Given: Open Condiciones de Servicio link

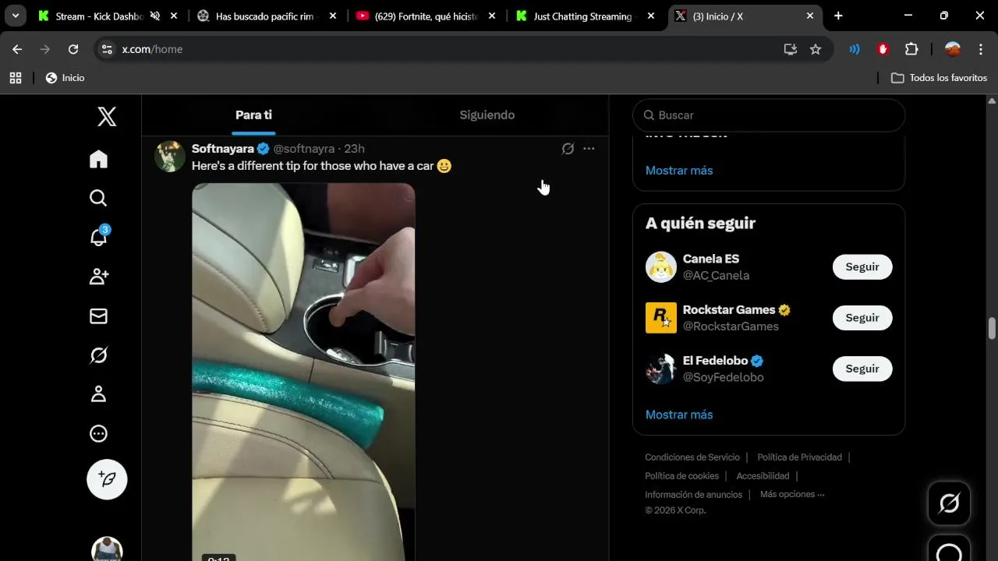Looking at the screenshot, I should 692,457.
